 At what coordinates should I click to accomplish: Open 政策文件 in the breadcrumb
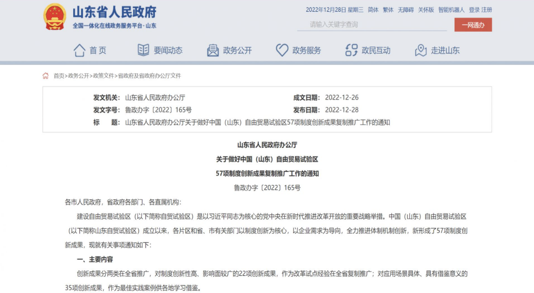[104, 76]
